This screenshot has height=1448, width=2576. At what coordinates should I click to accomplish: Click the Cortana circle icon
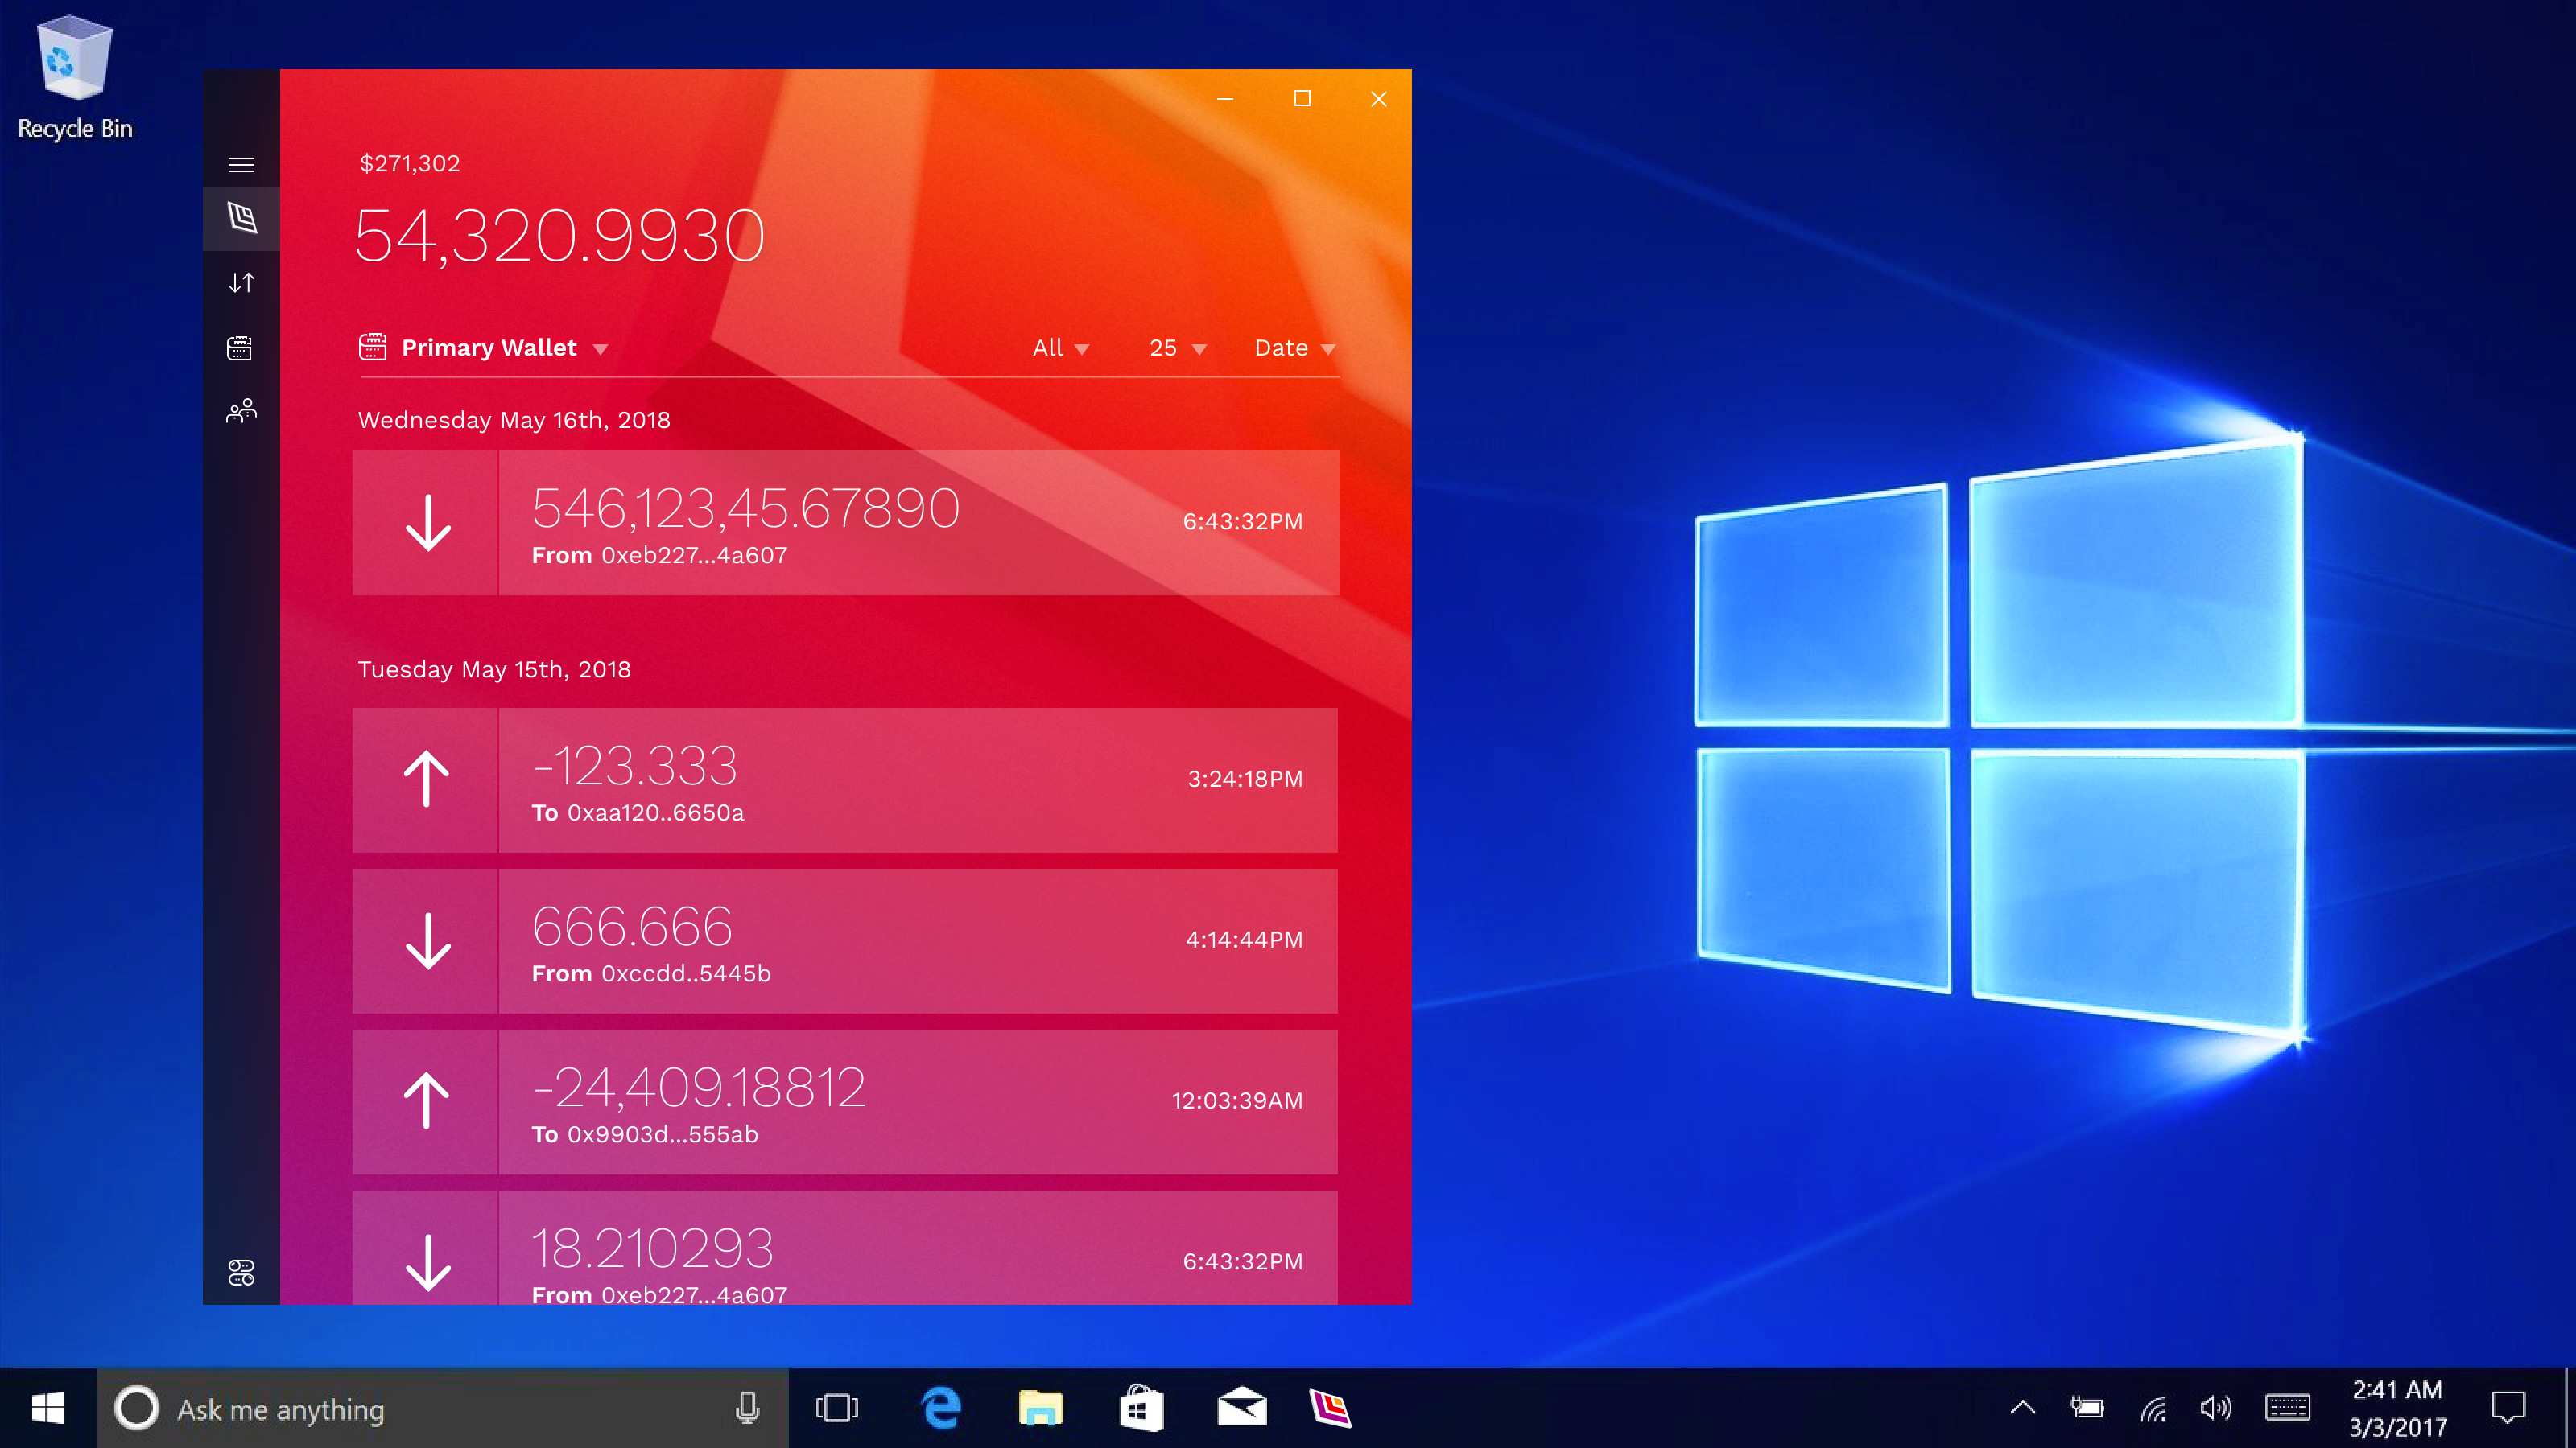pos(136,1408)
